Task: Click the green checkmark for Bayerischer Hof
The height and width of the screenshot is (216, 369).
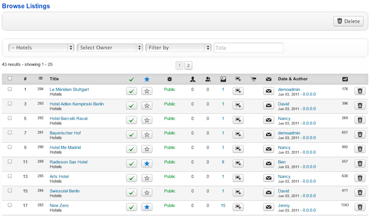Action: tap(131, 134)
